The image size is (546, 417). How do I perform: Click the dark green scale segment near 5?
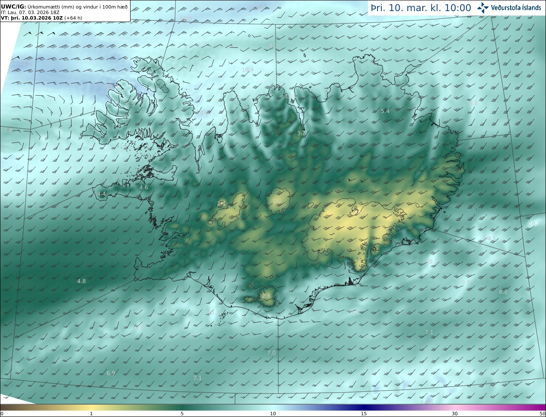pyautogui.click(x=183, y=407)
